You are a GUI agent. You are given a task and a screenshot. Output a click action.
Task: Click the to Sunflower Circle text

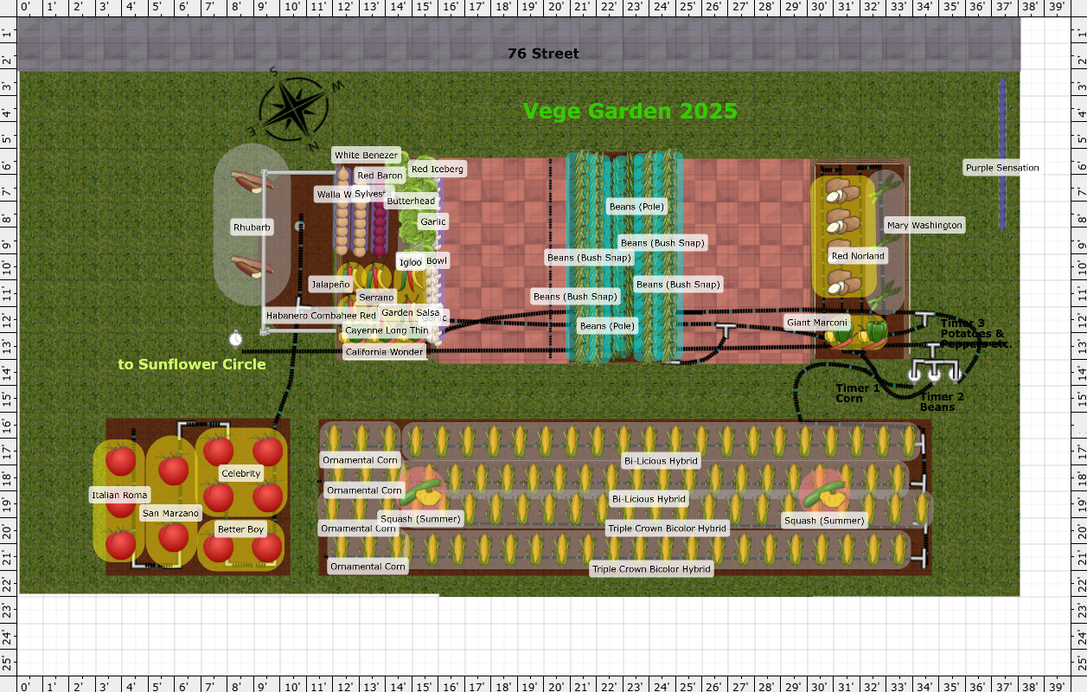point(192,364)
